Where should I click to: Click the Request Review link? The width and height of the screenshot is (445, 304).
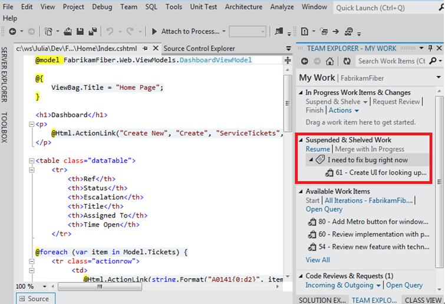pyautogui.click(x=396, y=102)
